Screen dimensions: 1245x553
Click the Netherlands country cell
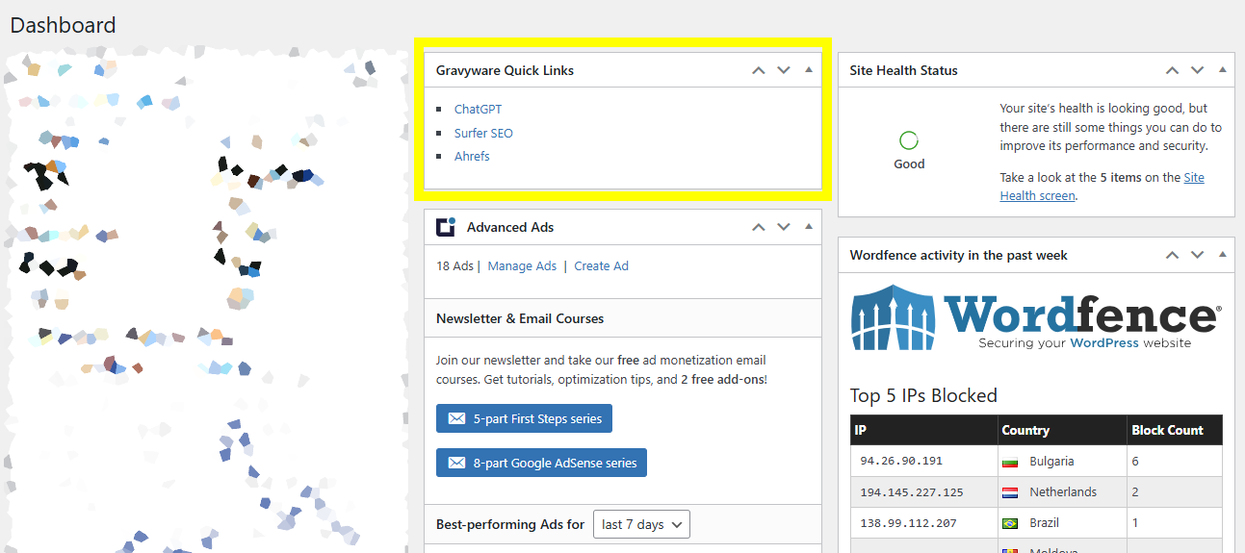(x=1062, y=492)
